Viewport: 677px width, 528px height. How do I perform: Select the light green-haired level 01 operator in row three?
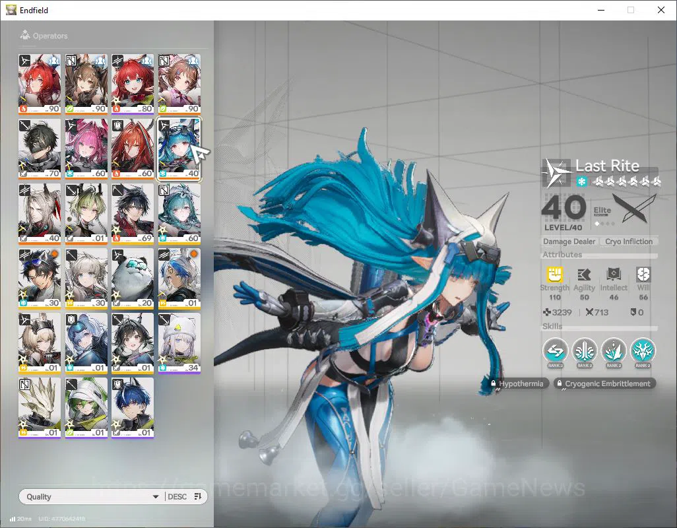86,214
